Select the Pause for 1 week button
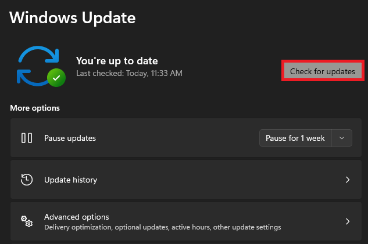The width and height of the screenshot is (368, 244). (295, 138)
